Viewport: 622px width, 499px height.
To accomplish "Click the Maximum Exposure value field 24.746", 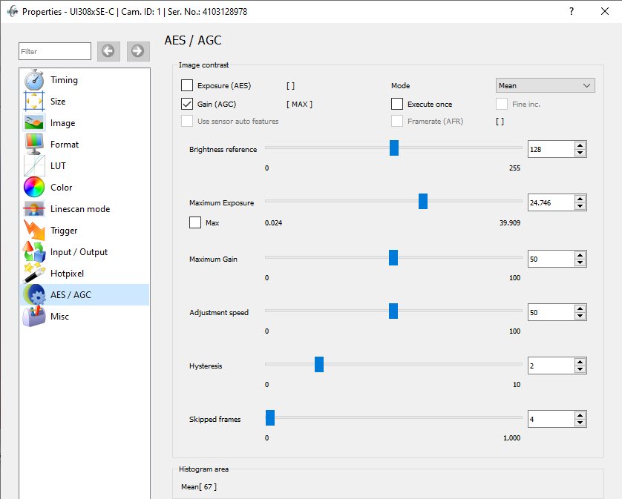I will point(551,203).
